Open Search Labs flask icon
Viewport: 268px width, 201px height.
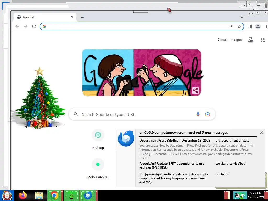click(x=250, y=40)
